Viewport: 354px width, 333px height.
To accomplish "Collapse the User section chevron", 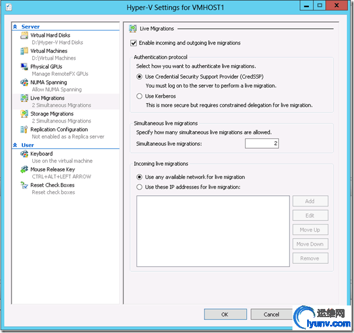I will tap(15, 145).
